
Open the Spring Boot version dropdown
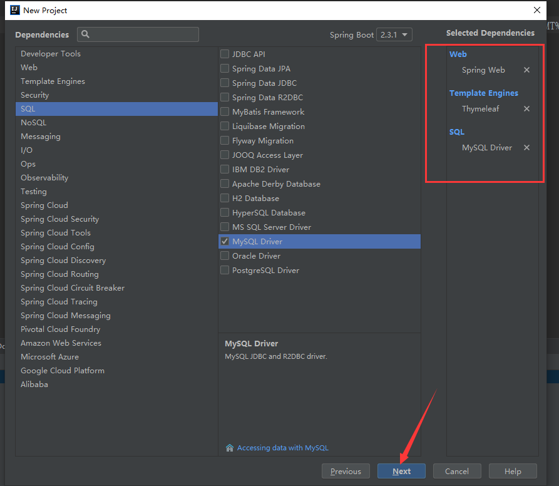[x=394, y=34]
